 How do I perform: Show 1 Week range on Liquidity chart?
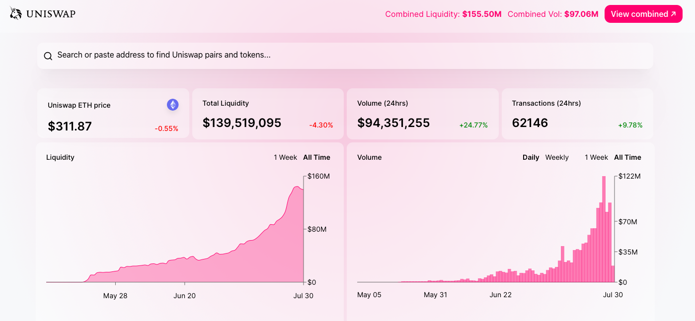click(286, 157)
